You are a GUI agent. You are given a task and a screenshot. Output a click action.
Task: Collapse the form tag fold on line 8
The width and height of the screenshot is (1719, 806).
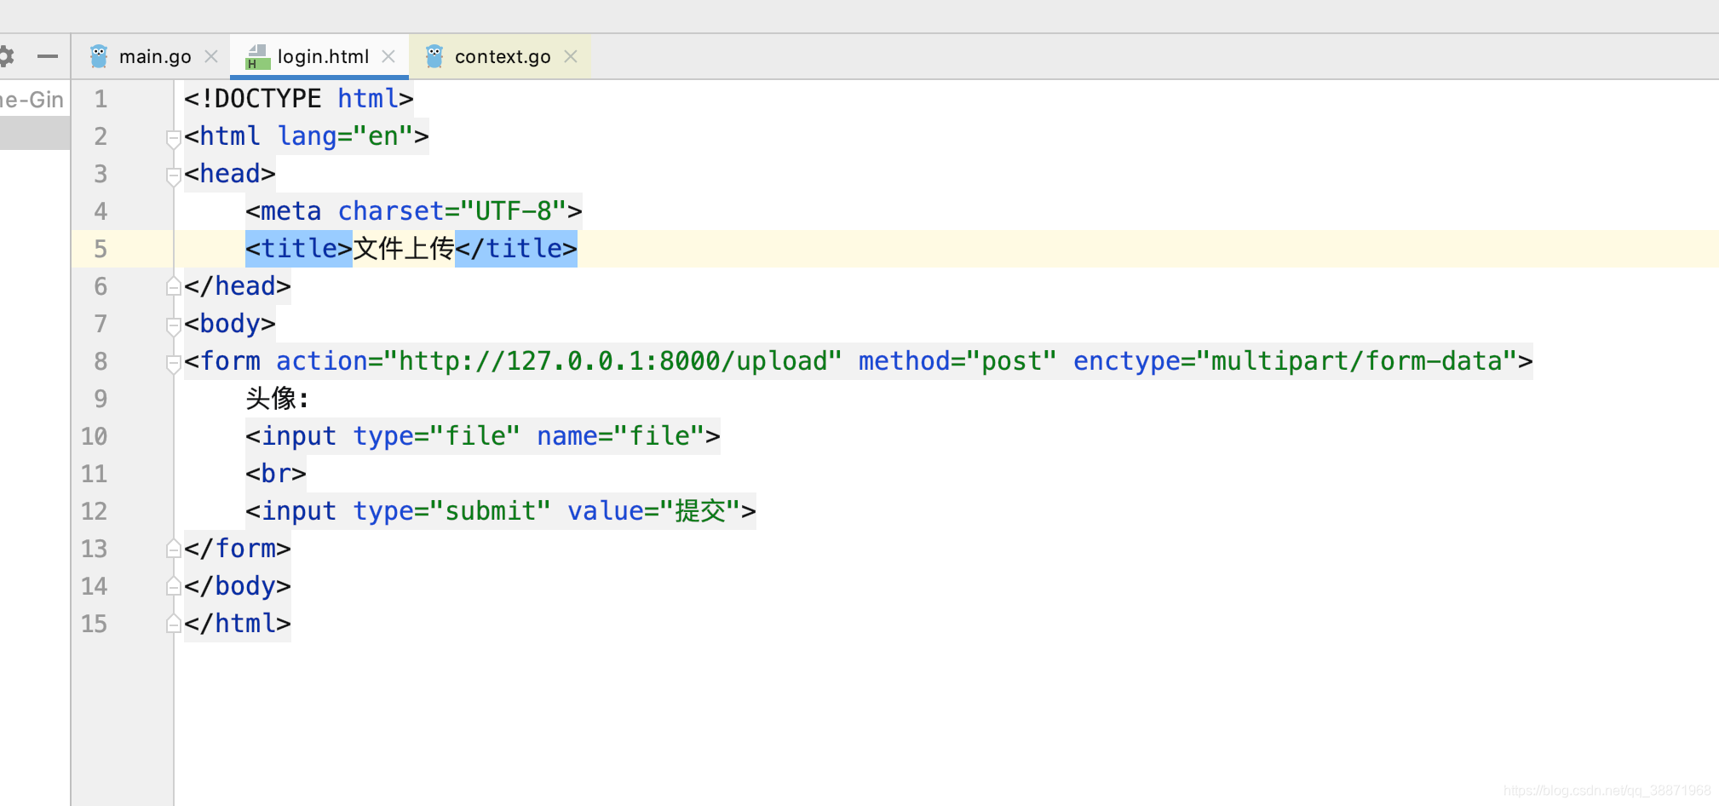point(173,363)
